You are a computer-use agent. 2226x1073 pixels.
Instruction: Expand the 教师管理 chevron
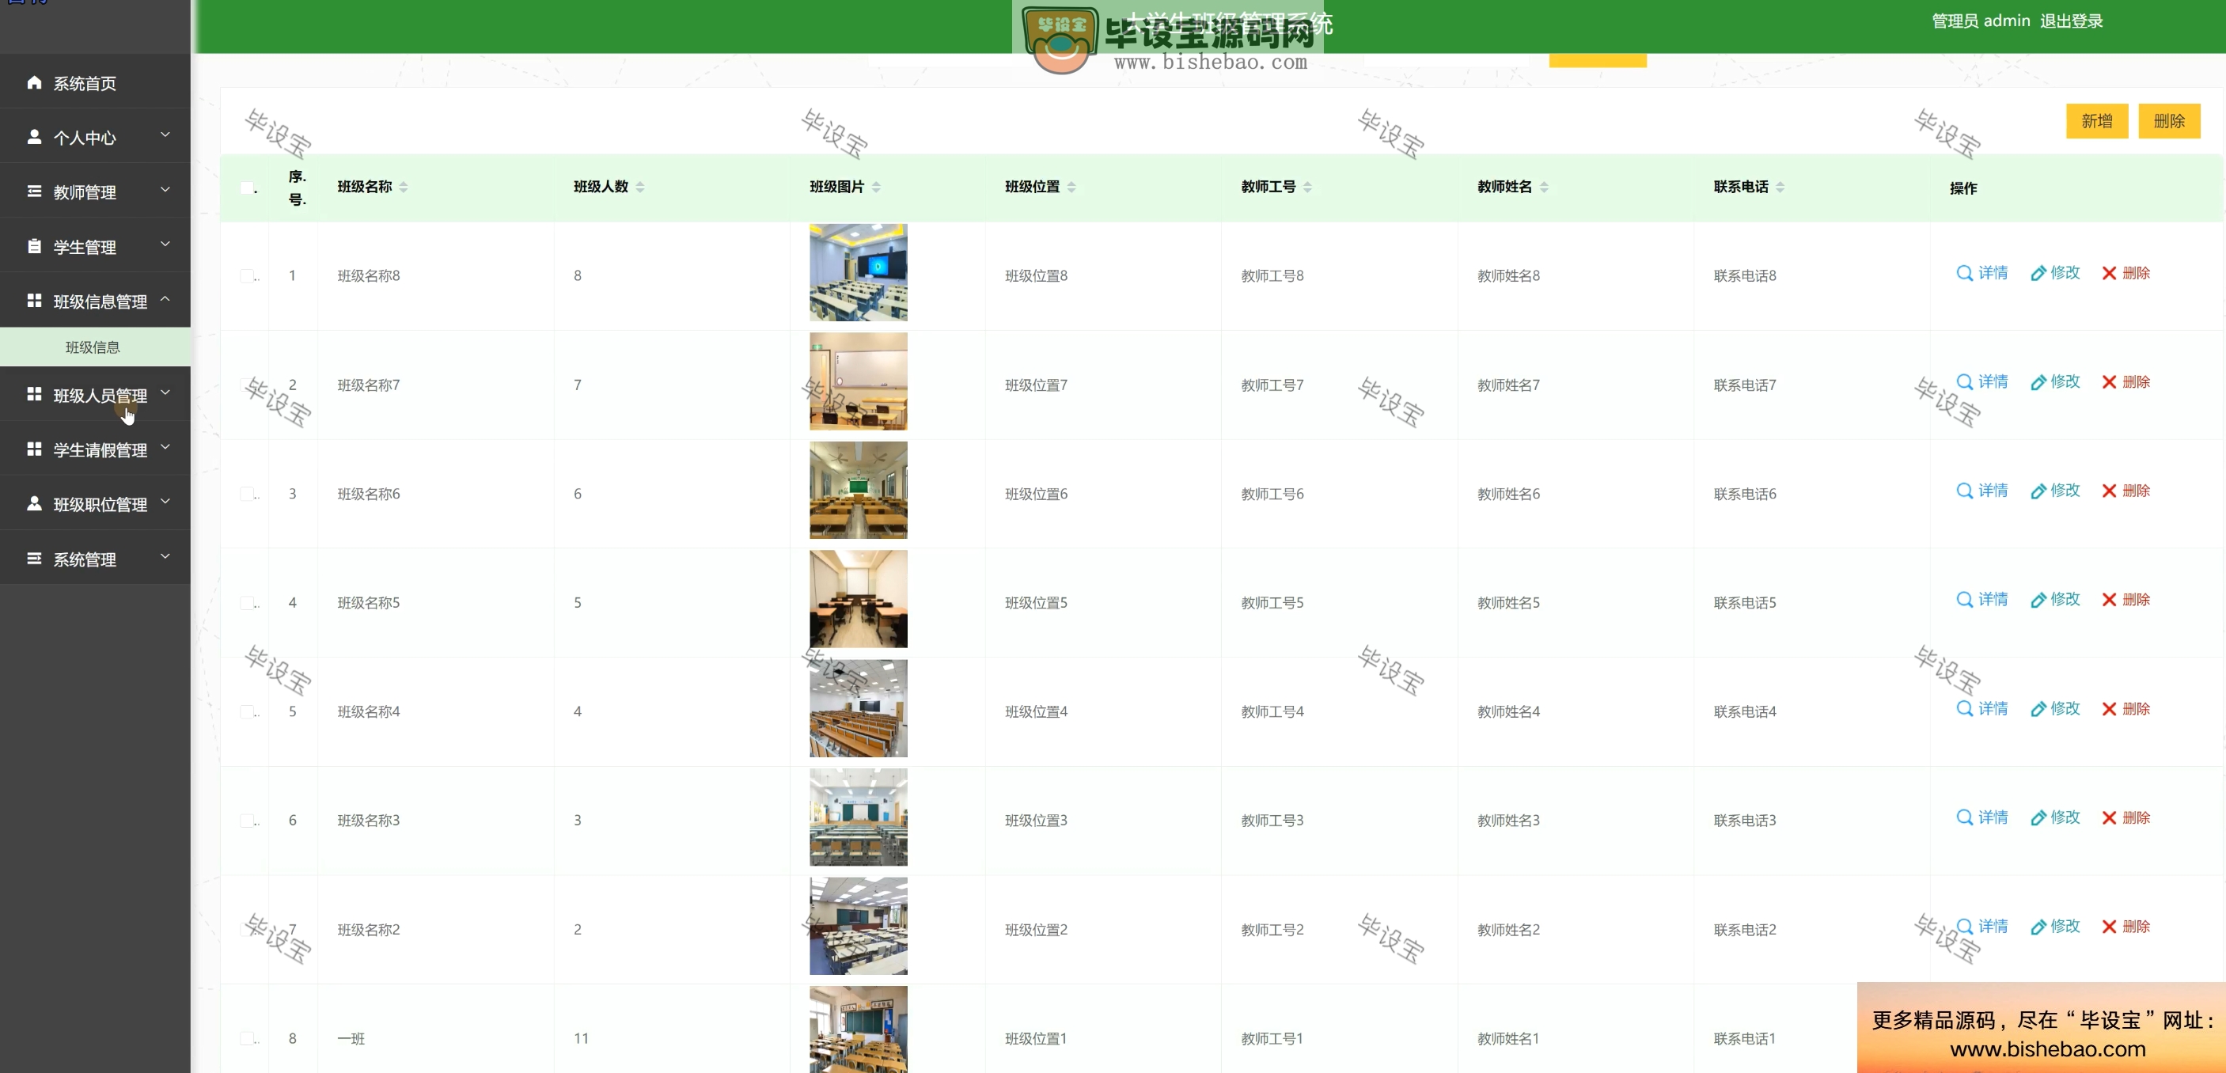[165, 189]
